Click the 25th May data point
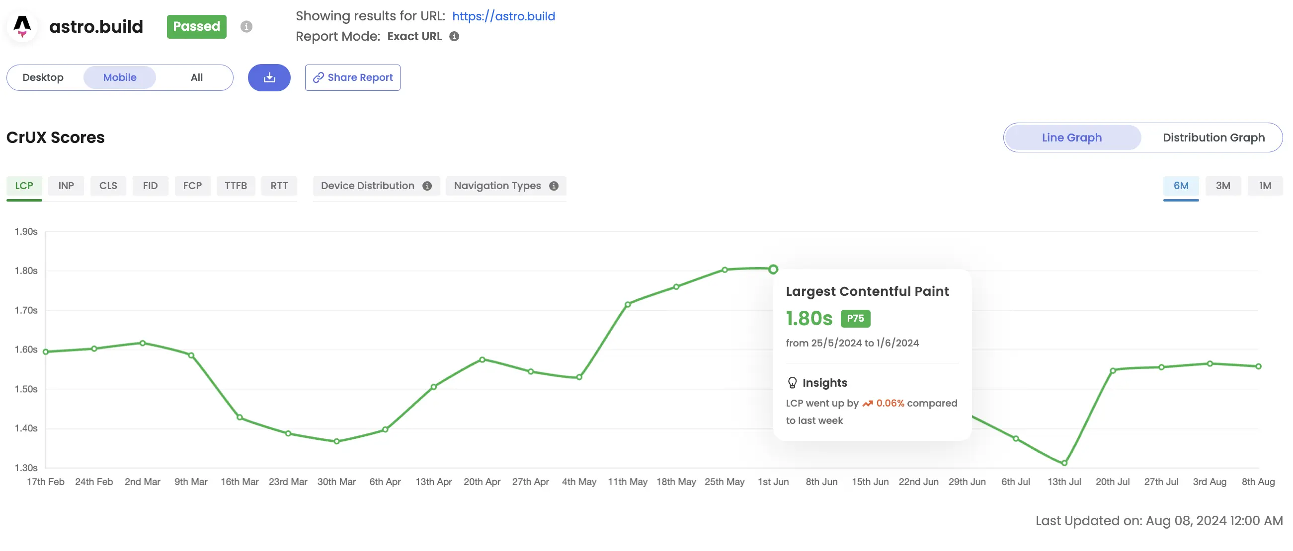The width and height of the screenshot is (1293, 551). click(725, 270)
